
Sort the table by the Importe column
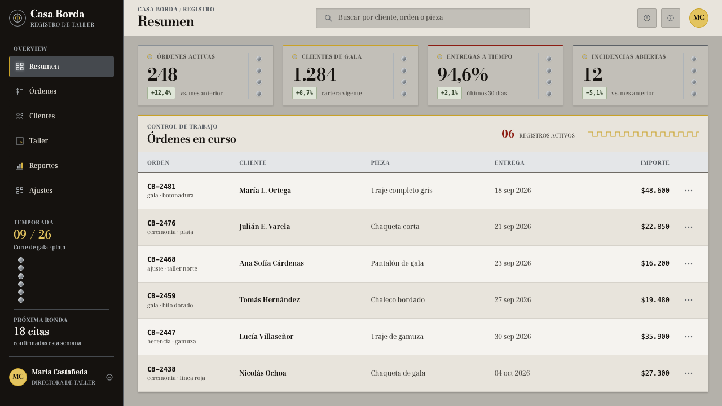click(x=655, y=163)
